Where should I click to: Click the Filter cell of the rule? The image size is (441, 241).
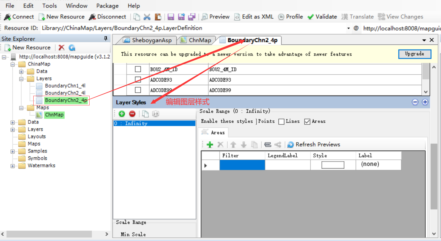242,165
